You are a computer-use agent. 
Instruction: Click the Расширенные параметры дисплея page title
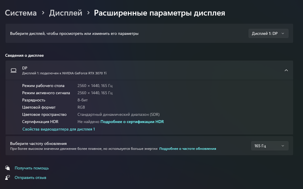click(x=159, y=13)
